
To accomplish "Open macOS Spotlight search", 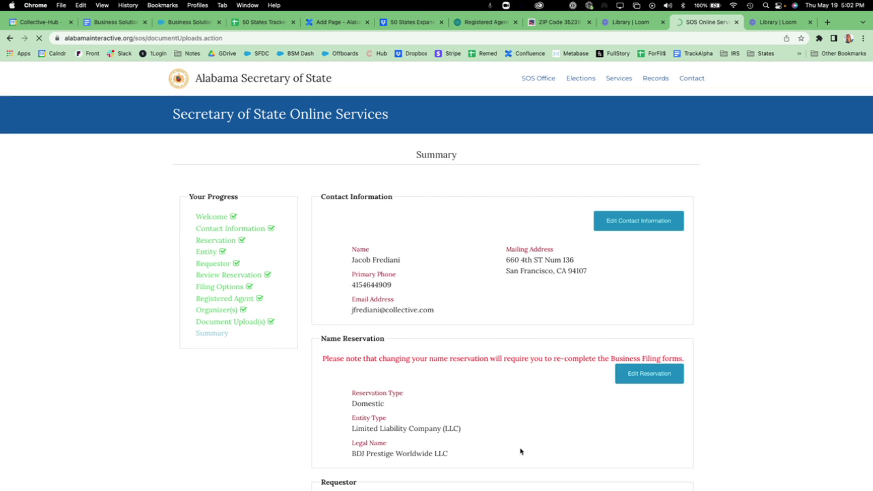I will (766, 5).
